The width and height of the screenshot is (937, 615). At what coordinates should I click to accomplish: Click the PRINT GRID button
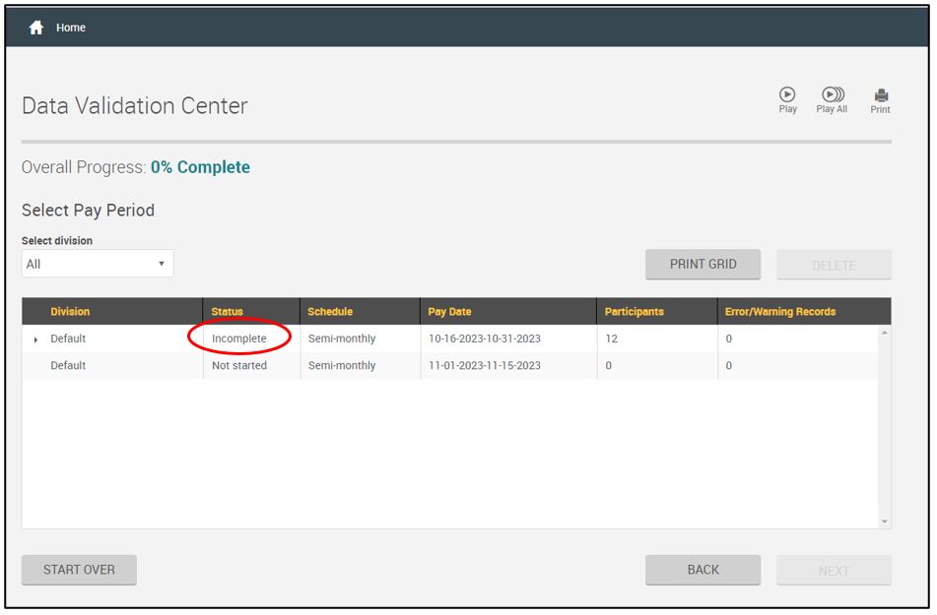(x=703, y=264)
